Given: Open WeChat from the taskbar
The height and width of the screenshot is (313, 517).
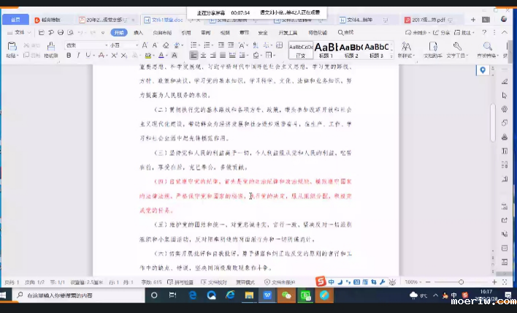Looking at the screenshot, I should 286,295.
